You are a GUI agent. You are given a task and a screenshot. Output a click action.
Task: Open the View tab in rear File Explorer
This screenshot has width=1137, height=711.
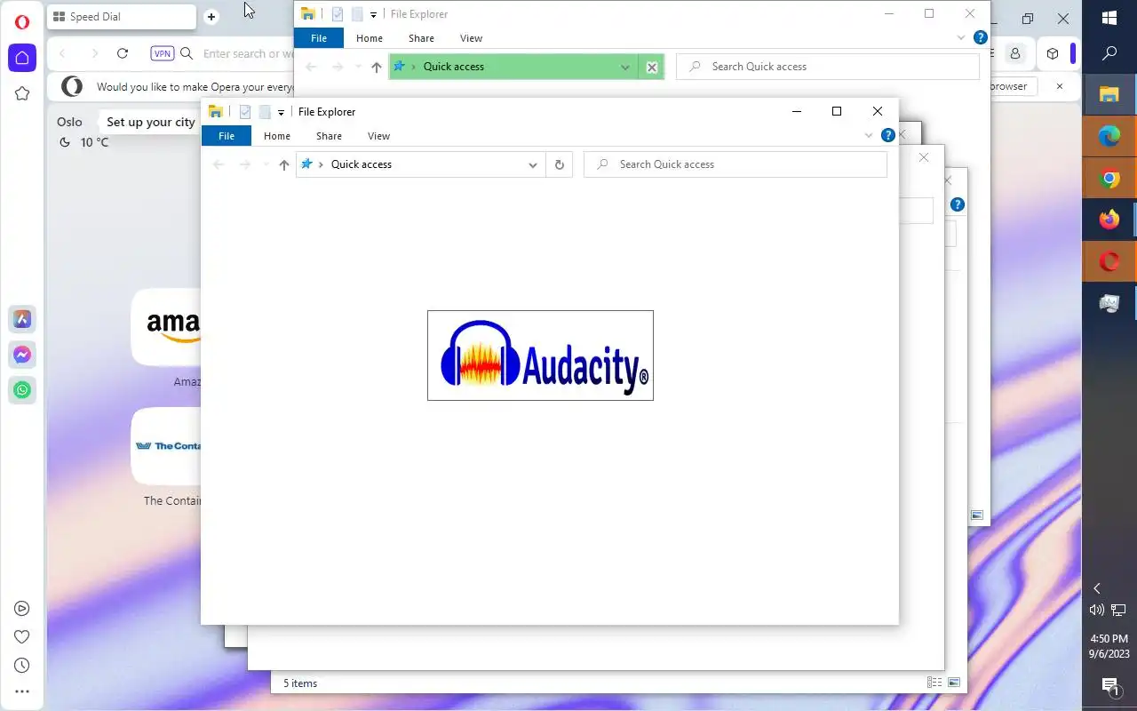472,38
